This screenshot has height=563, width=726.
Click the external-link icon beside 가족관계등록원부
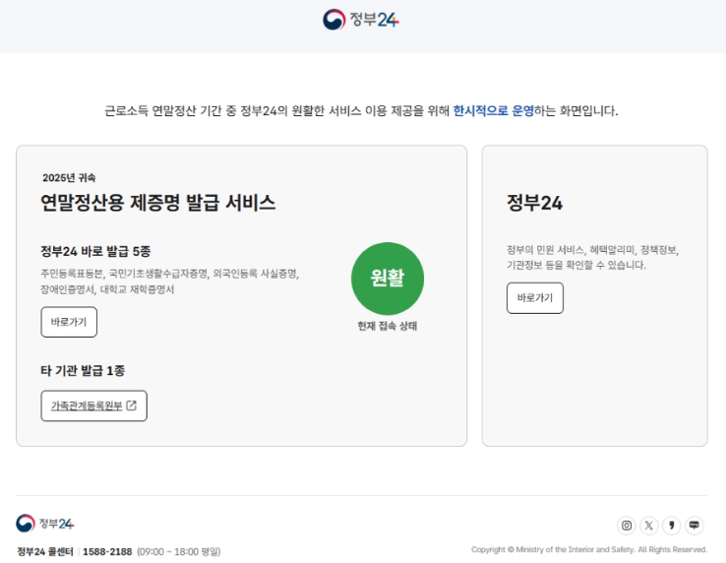(132, 406)
